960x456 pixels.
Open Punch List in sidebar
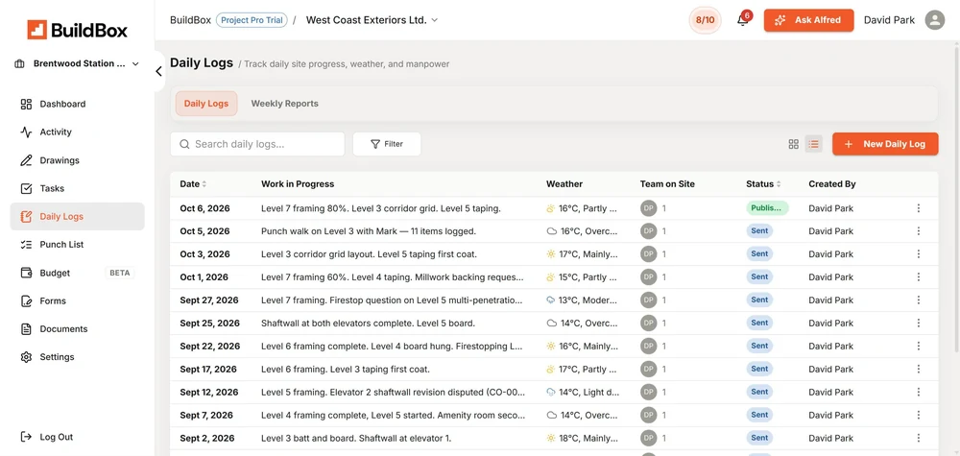77,244
